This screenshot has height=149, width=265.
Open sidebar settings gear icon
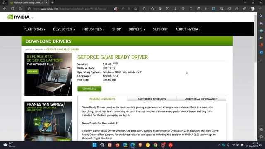261,137
